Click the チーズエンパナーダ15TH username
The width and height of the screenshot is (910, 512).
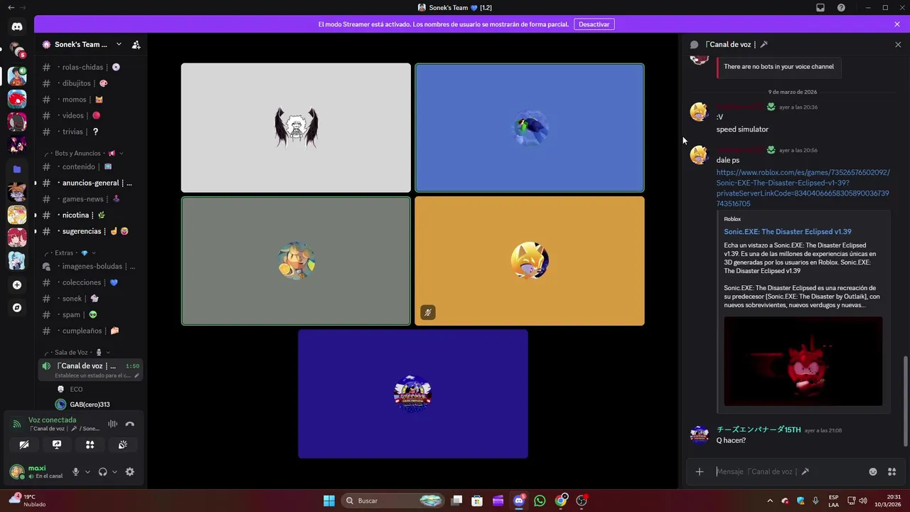pos(759,430)
